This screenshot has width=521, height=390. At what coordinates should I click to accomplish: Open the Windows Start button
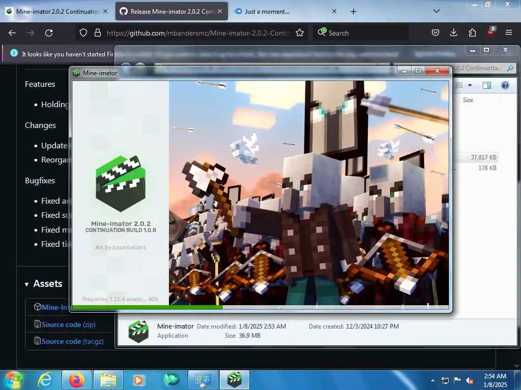coord(13,380)
